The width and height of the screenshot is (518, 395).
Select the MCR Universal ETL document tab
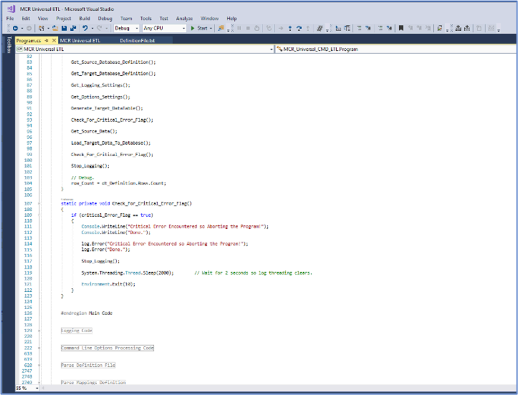pyautogui.click(x=81, y=40)
